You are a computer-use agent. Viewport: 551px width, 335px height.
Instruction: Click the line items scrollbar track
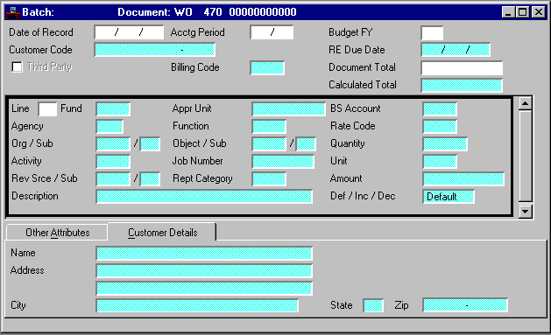(x=526, y=156)
